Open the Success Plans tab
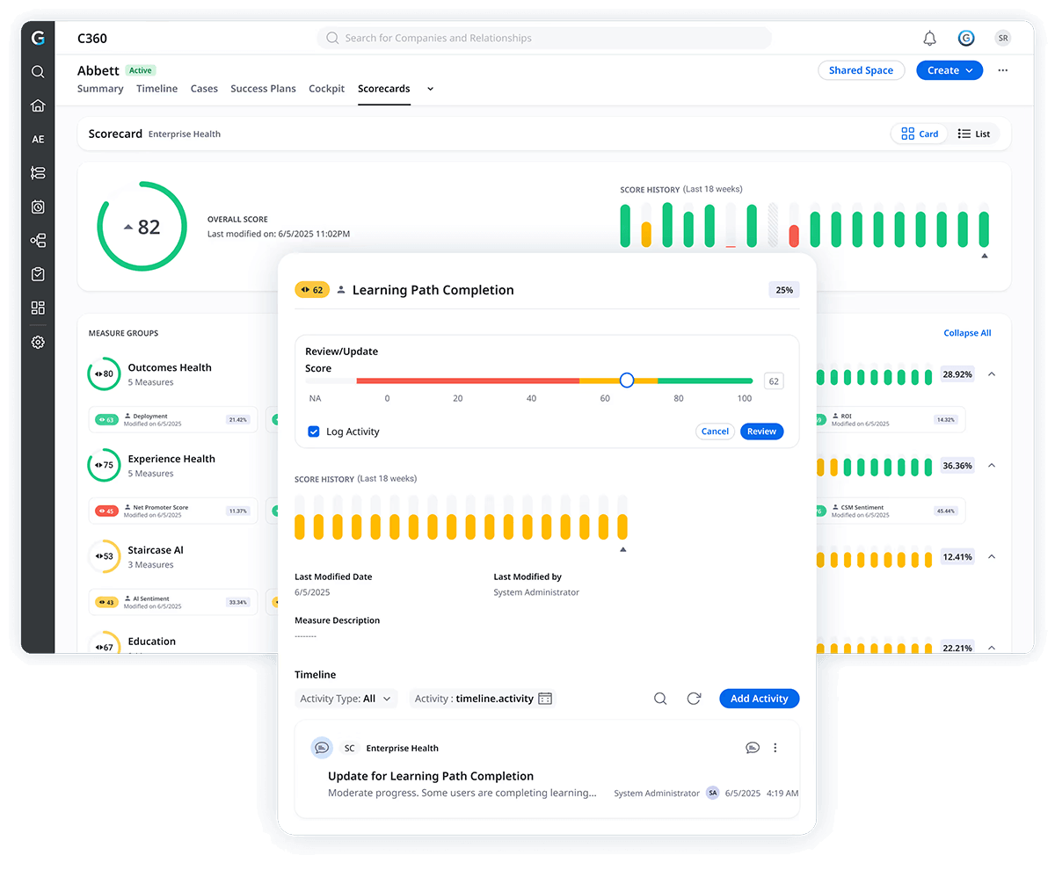 263,89
